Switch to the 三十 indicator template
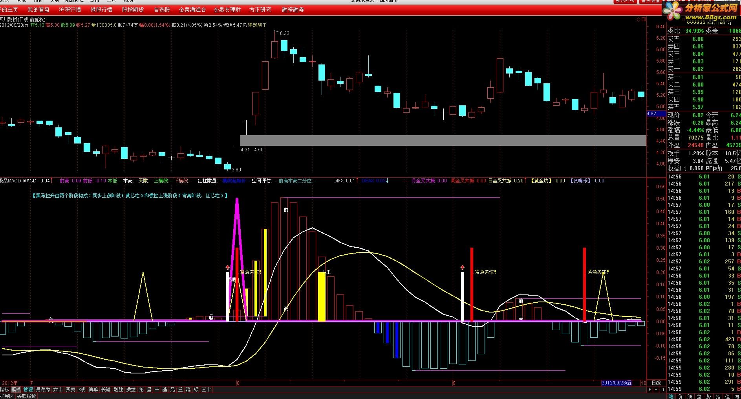This screenshot has height=399, width=741. pos(206,390)
